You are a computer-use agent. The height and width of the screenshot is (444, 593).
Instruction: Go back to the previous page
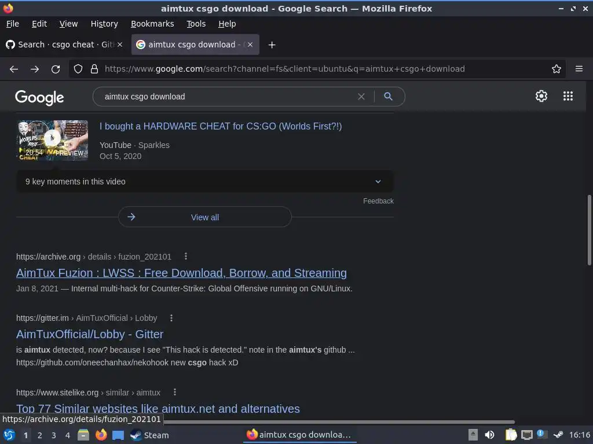(x=14, y=69)
